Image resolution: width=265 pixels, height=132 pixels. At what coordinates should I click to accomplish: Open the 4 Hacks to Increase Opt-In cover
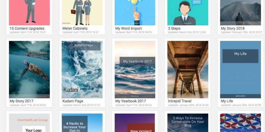pyautogui.click(x=82, y=123)
